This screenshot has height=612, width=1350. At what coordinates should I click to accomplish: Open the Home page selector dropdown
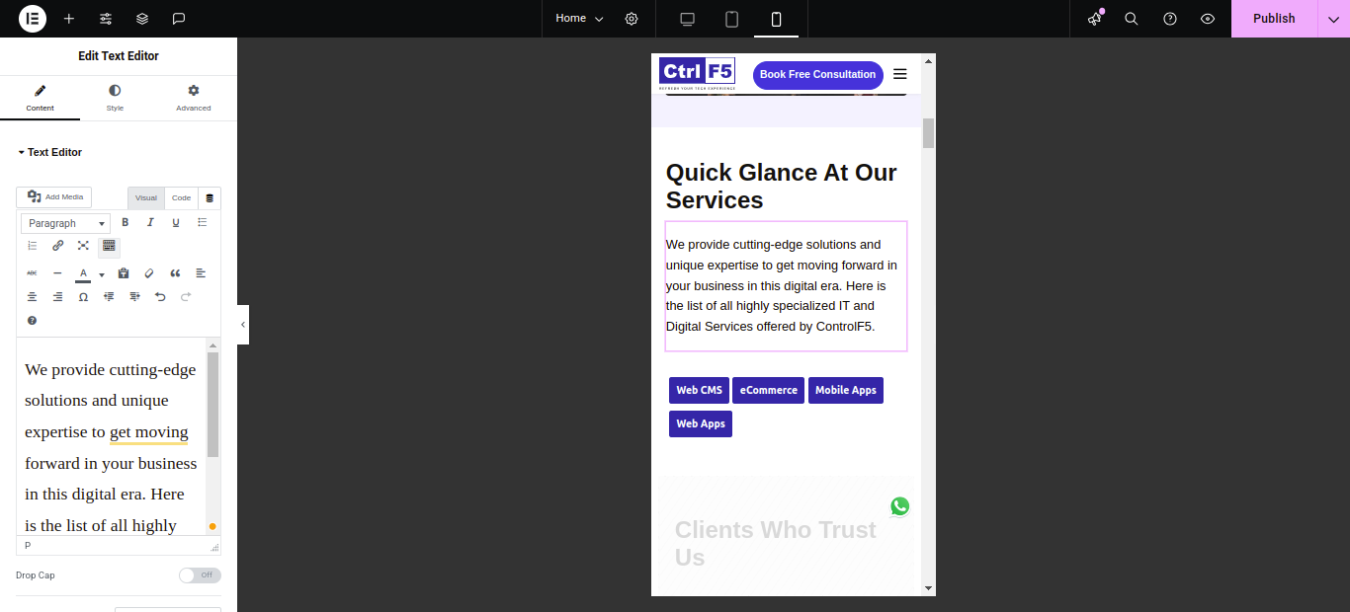click(x=579, y=19)
